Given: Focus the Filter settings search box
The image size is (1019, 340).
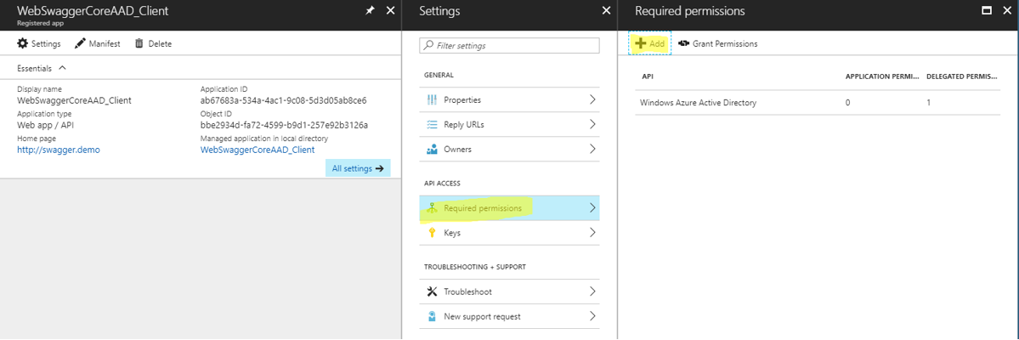Looking at the screenshot, I should [510, 46].
